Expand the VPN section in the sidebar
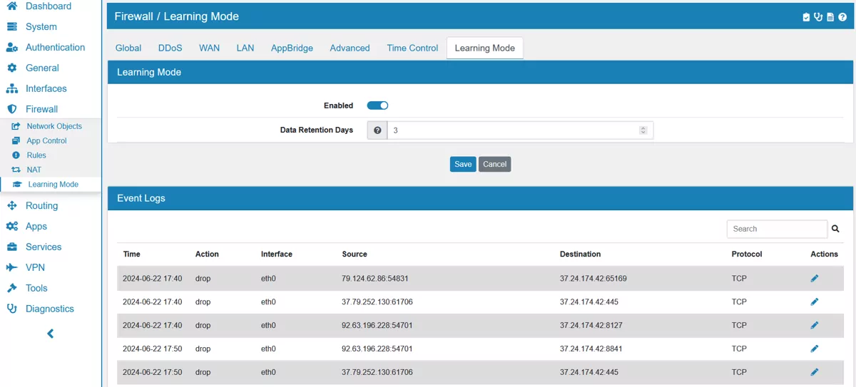Viewport: 856px width, 387px height. click(x=35, y=267)
